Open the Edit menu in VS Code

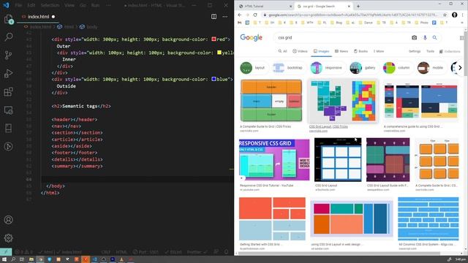31,5
